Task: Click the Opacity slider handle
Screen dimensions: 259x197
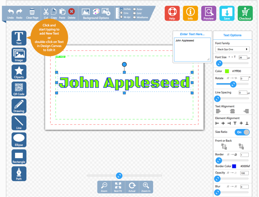Action: tap(217, 179)
